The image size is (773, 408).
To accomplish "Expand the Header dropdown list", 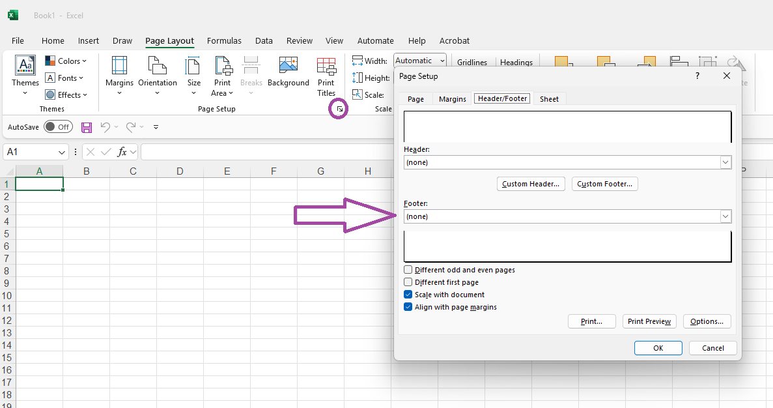I will (725, 162).
